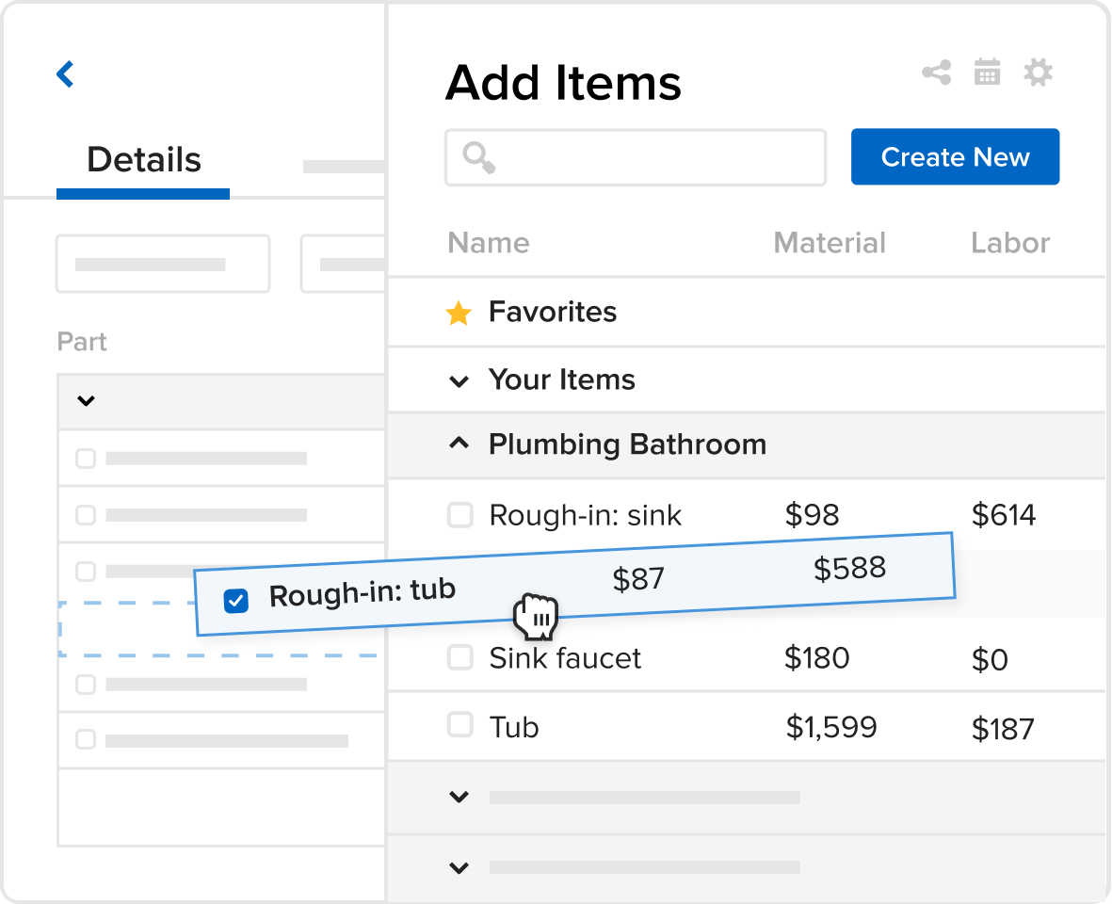
Task: Enable the checkbox next to Tub
Action: [x=459, y=726]
